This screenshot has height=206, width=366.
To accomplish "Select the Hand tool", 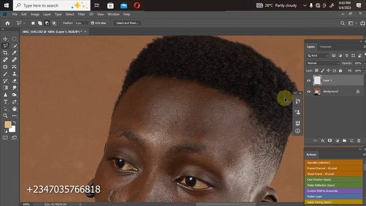I will (14, 109).
